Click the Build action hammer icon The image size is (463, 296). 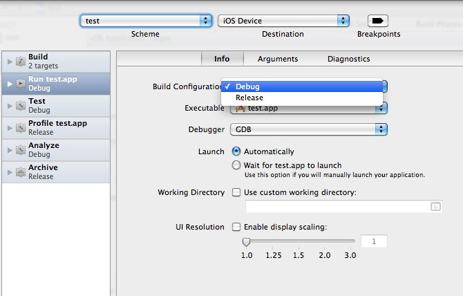tap(20, 62)
